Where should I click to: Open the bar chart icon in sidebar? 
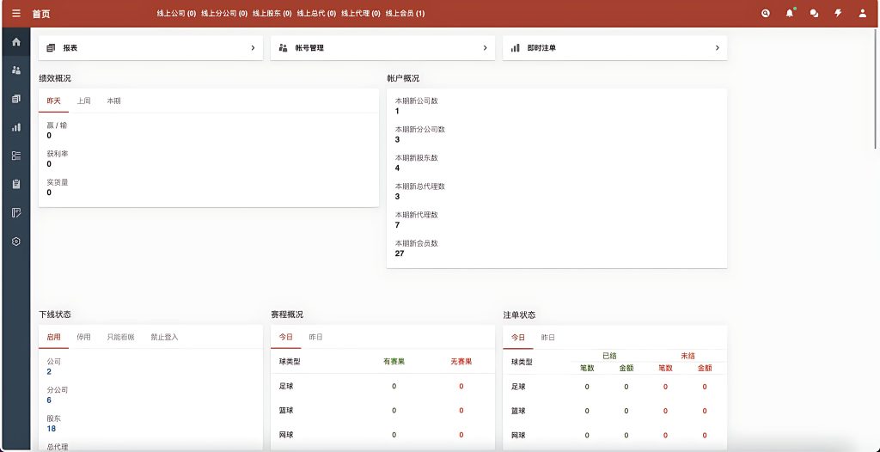pyautogui.click(x=16, y=127)
